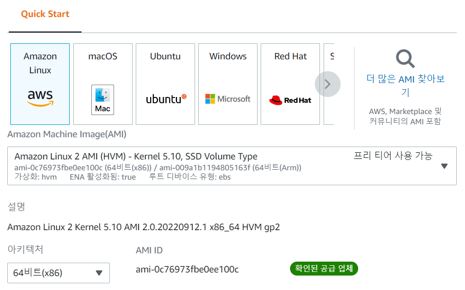Click the 설명 heading
The image size is (465, 290).
[17, 206]
